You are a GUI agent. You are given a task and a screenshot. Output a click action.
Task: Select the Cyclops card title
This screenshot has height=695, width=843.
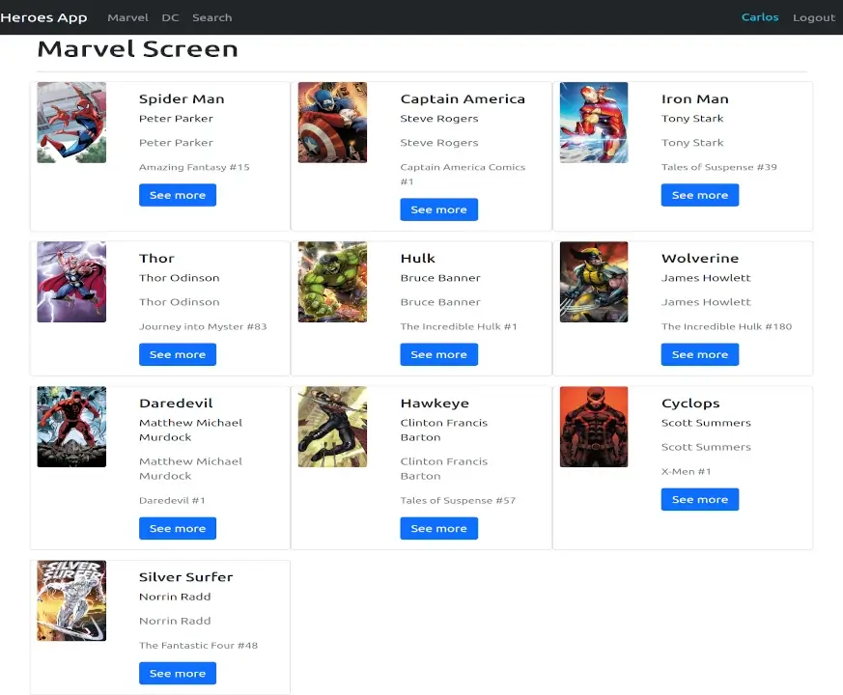(x=690, y=403)
